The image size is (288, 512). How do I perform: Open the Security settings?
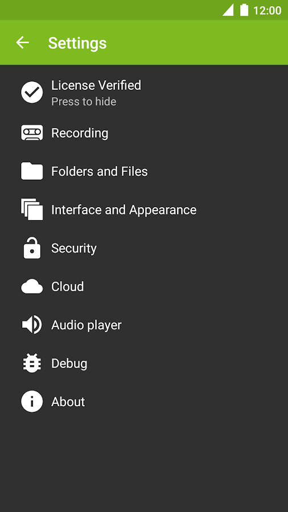[x=144, y=248]
